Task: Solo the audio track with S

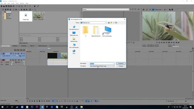Action: click(21, 60)
